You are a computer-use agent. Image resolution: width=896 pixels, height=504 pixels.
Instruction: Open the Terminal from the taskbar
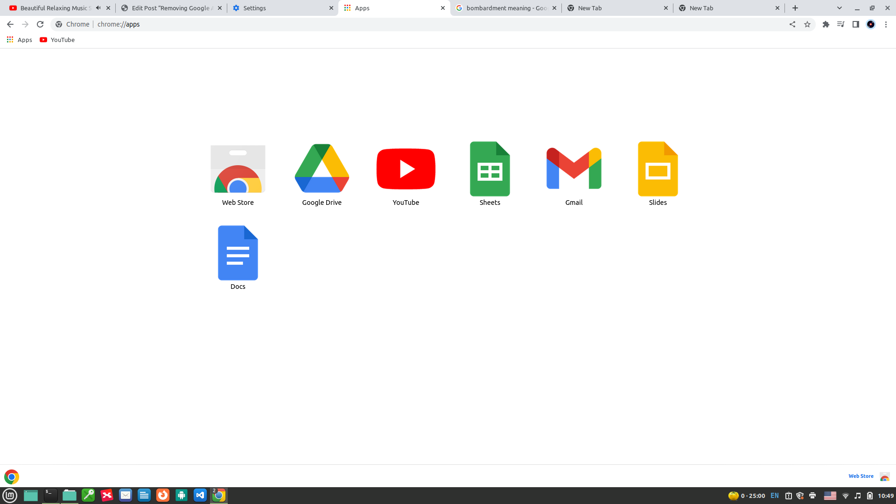[x=50, y=495]
